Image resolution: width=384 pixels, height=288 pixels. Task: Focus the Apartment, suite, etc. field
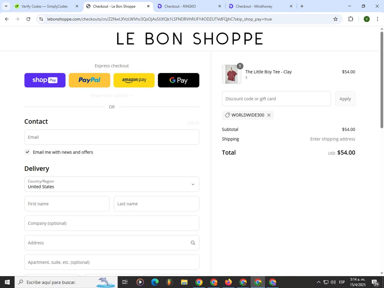click(112, 262)
